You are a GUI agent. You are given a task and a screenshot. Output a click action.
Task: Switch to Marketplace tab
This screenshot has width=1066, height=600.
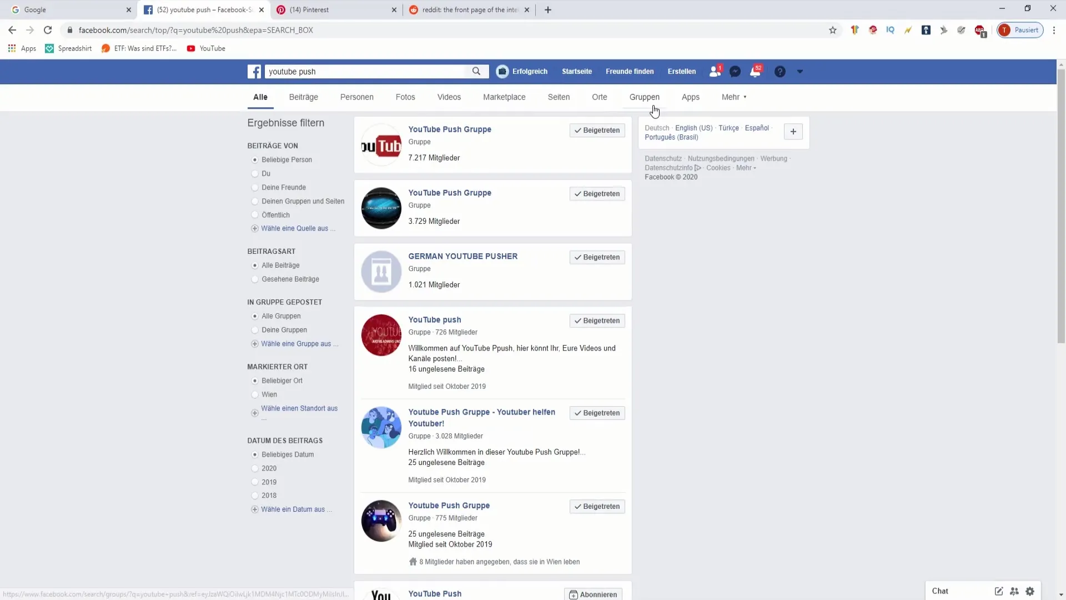[x=504, y=97]
